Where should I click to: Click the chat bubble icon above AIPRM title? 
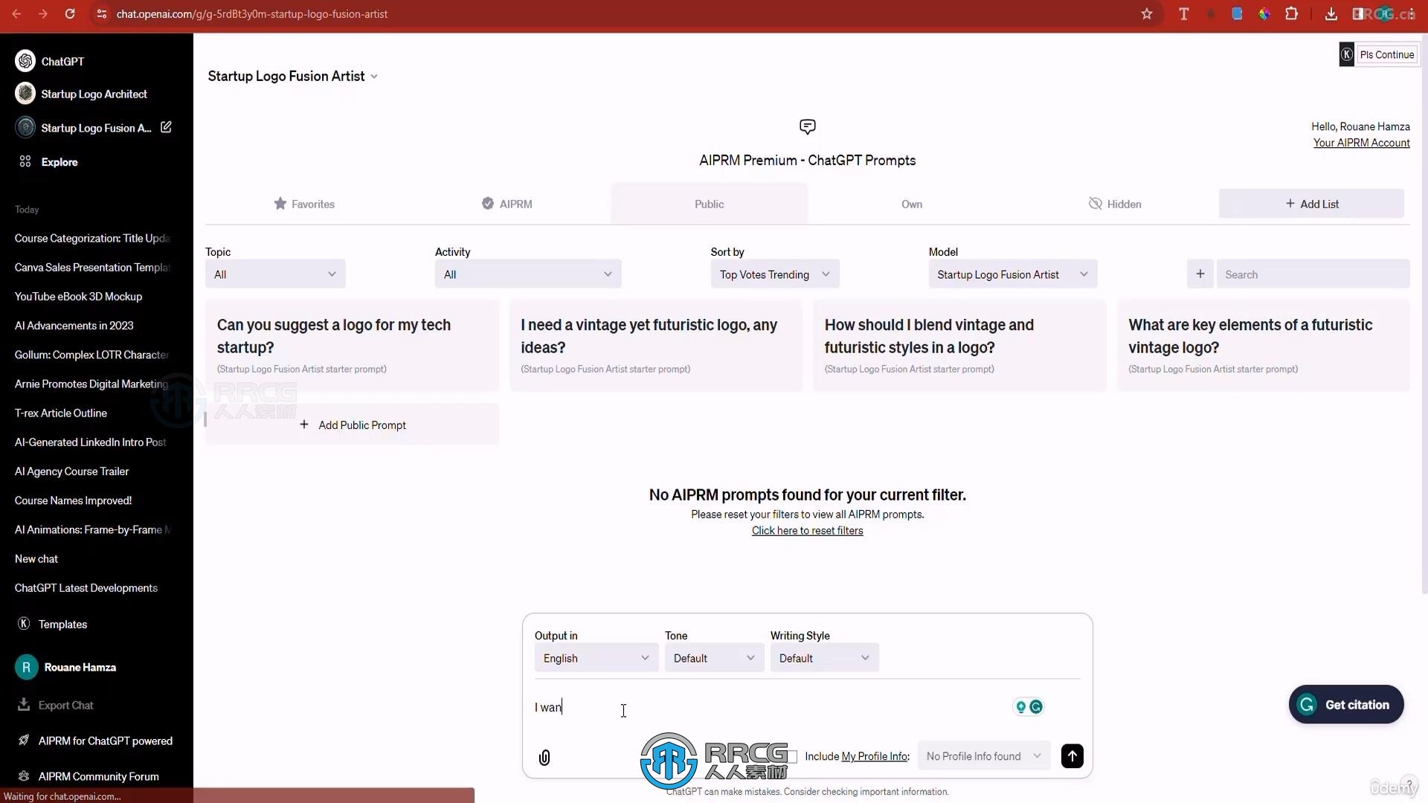(807, 126)
